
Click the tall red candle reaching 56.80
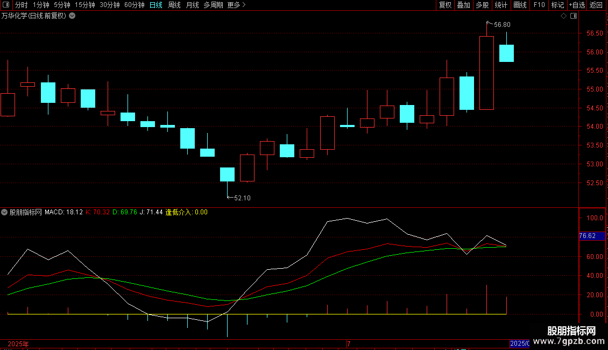(x=486, y=73)
